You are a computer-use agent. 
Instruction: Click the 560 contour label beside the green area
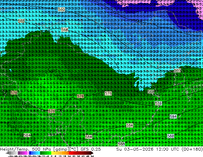[177, 70]
